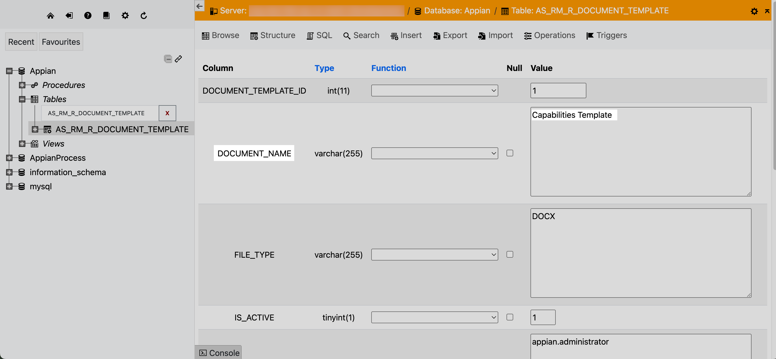
Task: Expand the mysql database node
Action: 9,186
